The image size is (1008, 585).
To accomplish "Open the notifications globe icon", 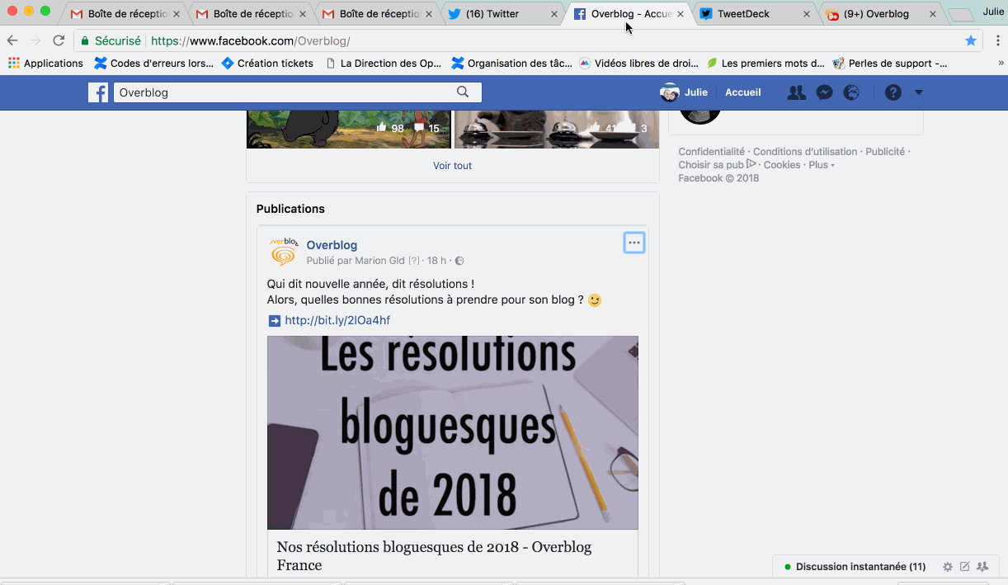I will pos(851,92).
